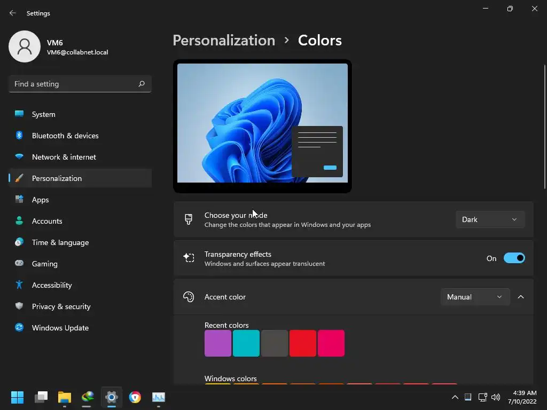The width and height of the screenshot is (547, 410).
Task: Click the back arrow in Settings
Action: point(13,13)
